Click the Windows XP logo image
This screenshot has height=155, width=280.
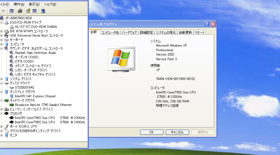121,59
